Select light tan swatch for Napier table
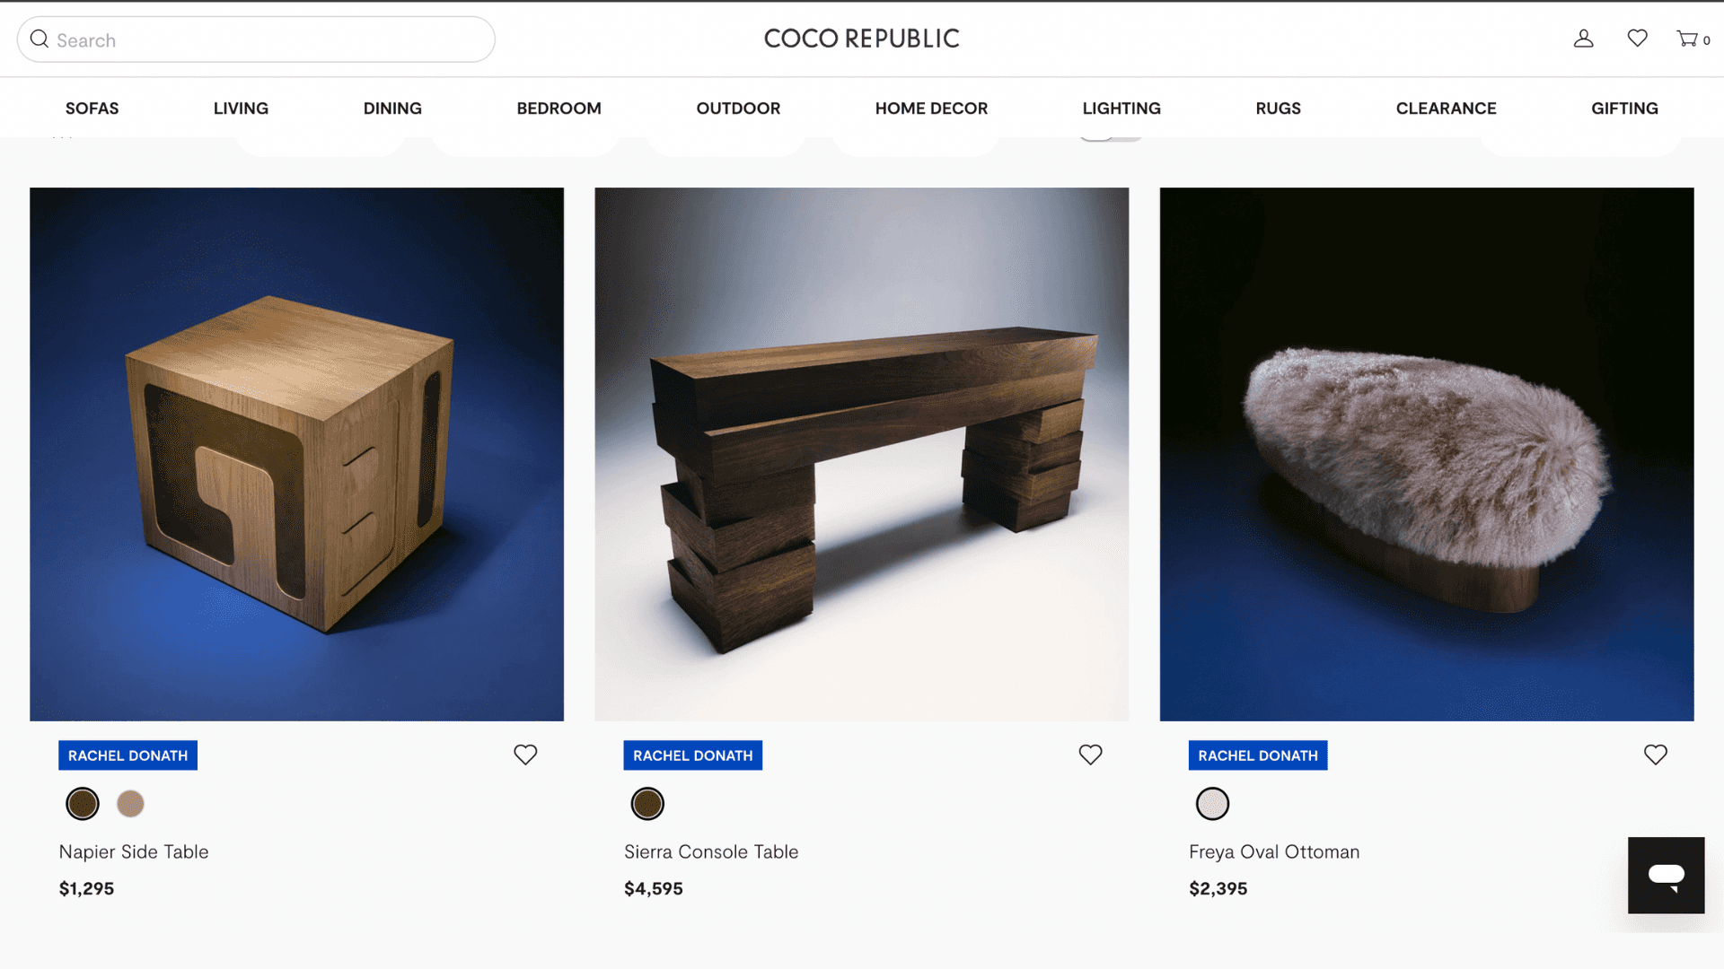The width and height of the screenshot is (1724, 969). (x=130, y=803)
